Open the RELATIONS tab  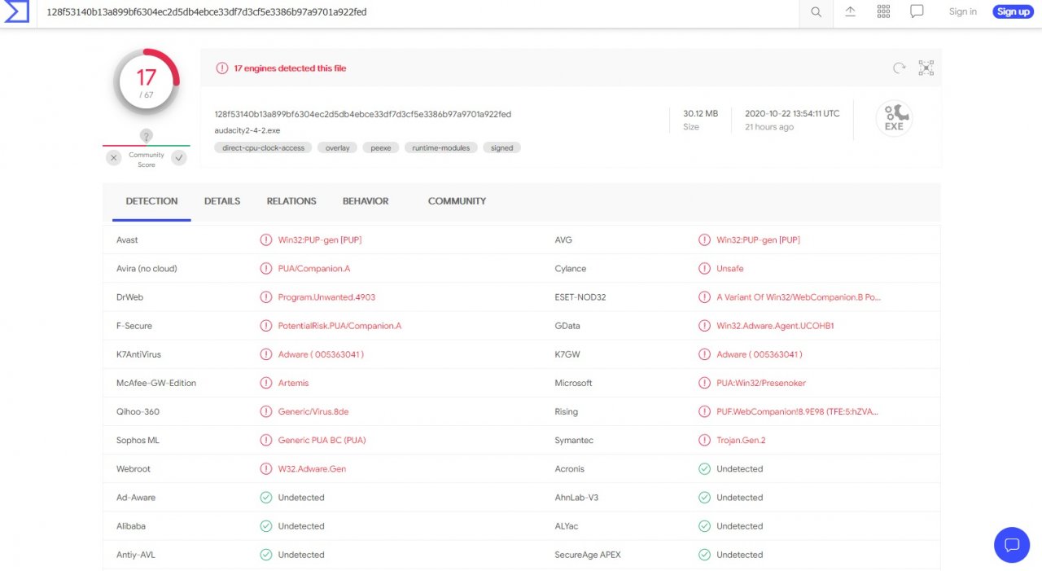point(291,201)
